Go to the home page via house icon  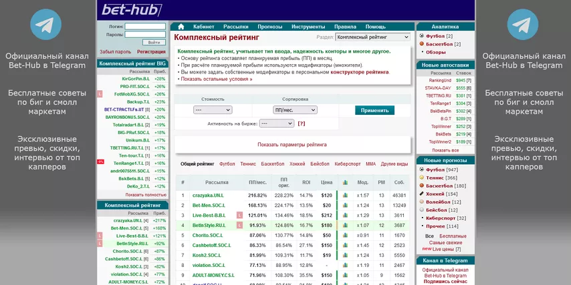click(181, 27)
